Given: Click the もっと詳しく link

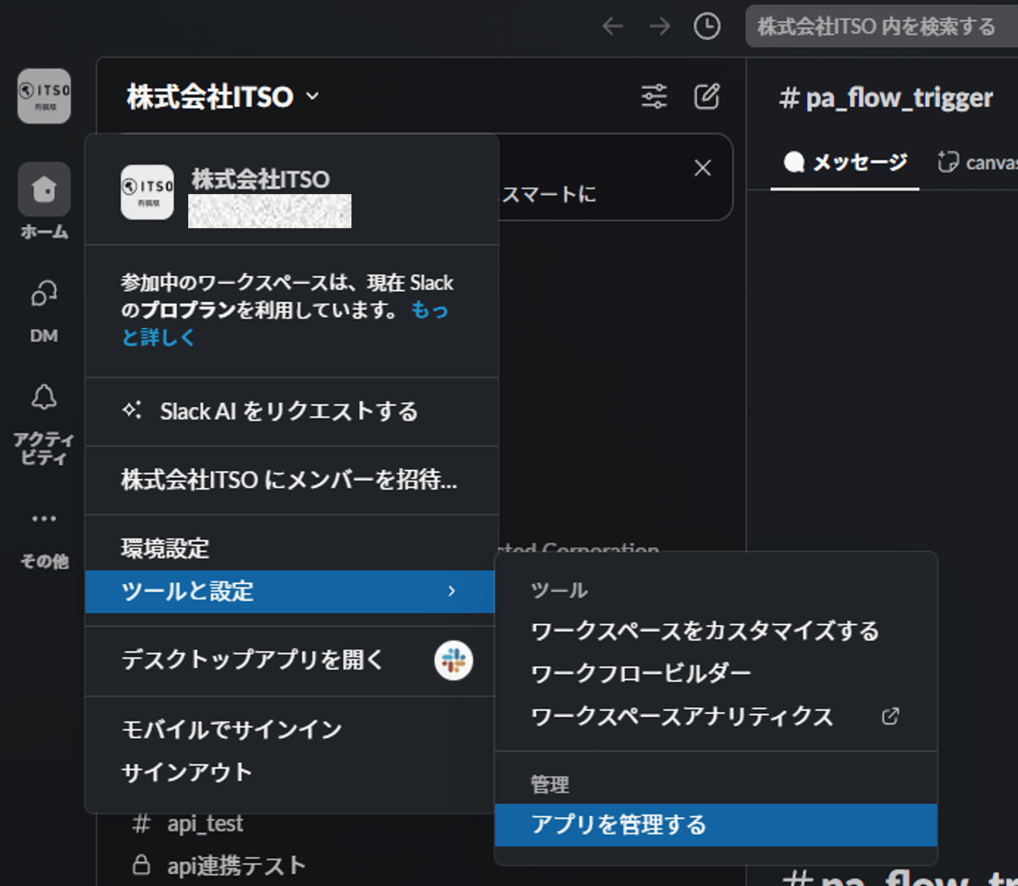Looking at the screenshot, I should (x=158, y=338).
